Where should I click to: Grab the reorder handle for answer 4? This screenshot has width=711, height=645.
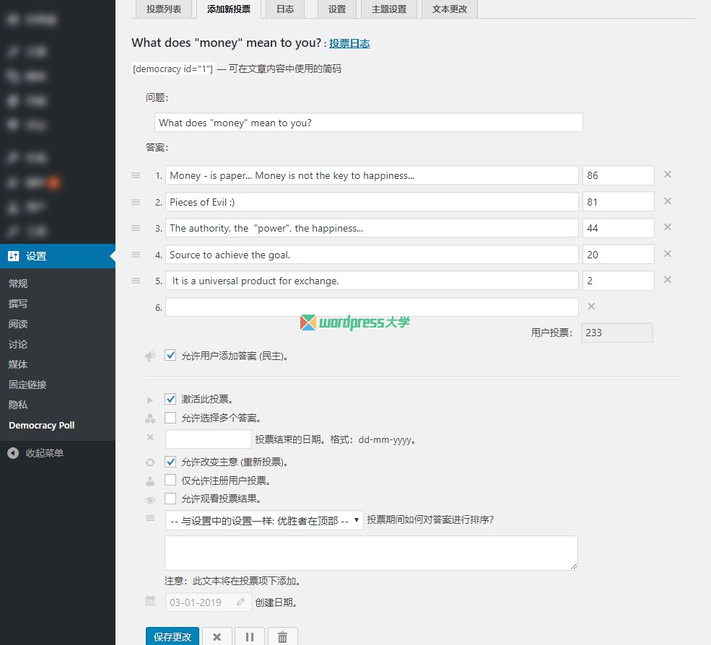tap(136, 255)
